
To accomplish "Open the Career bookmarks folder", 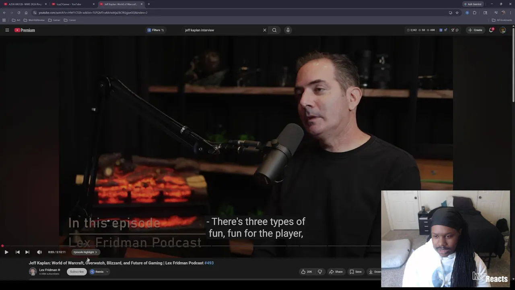I will 70,20.
